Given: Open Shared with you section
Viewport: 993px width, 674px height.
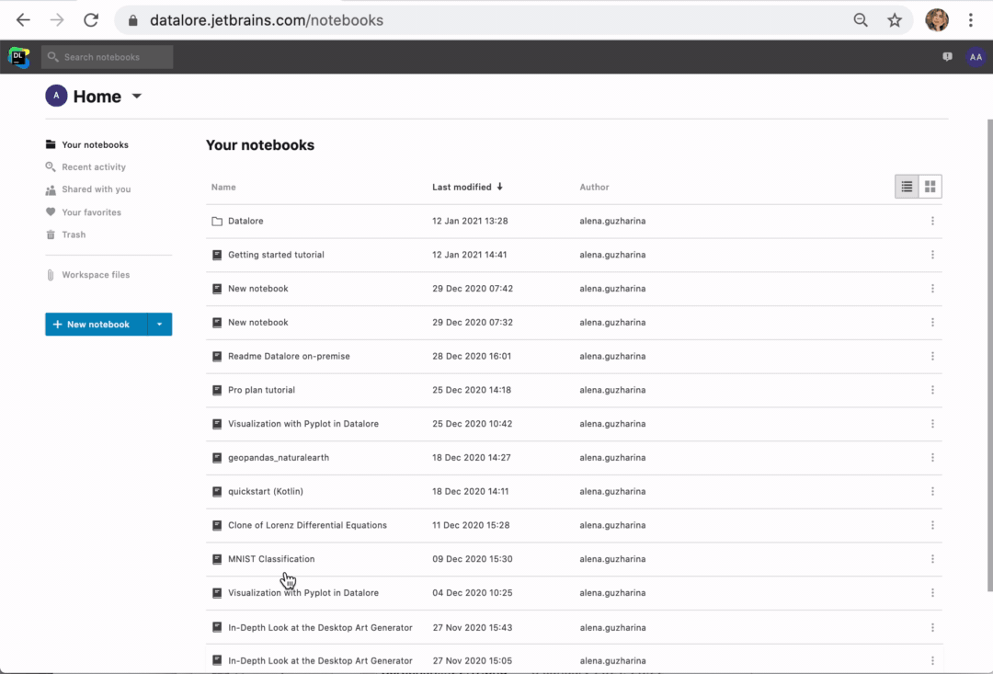Looking at the screenshot, I should point(96,189).
